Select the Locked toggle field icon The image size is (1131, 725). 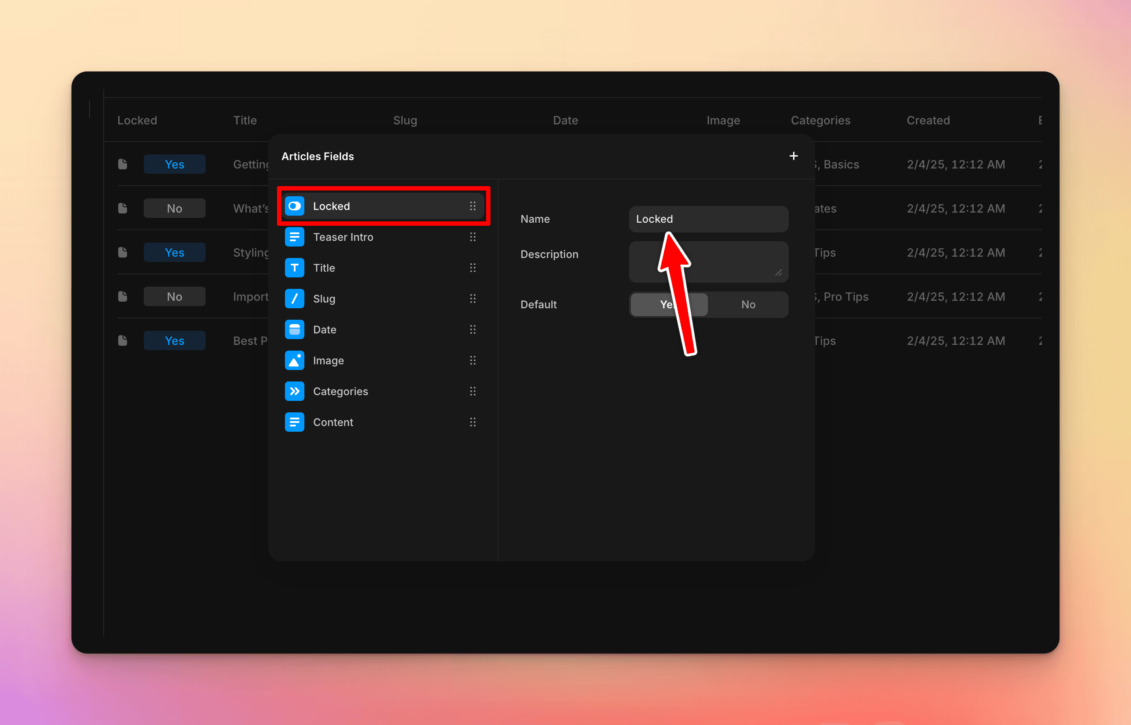pyautogui.click(x=294, y=206)
